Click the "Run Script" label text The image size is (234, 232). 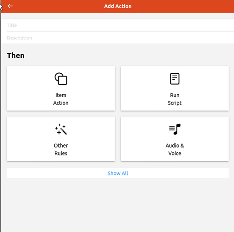(175, 99)
